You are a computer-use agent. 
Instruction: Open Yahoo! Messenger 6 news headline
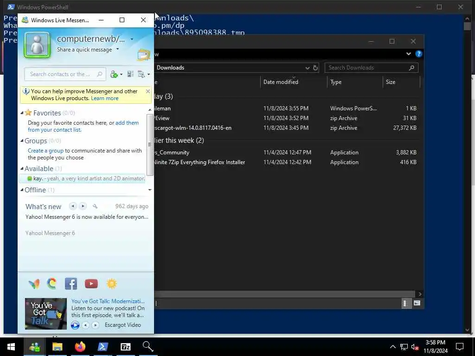tap(87, 217)
